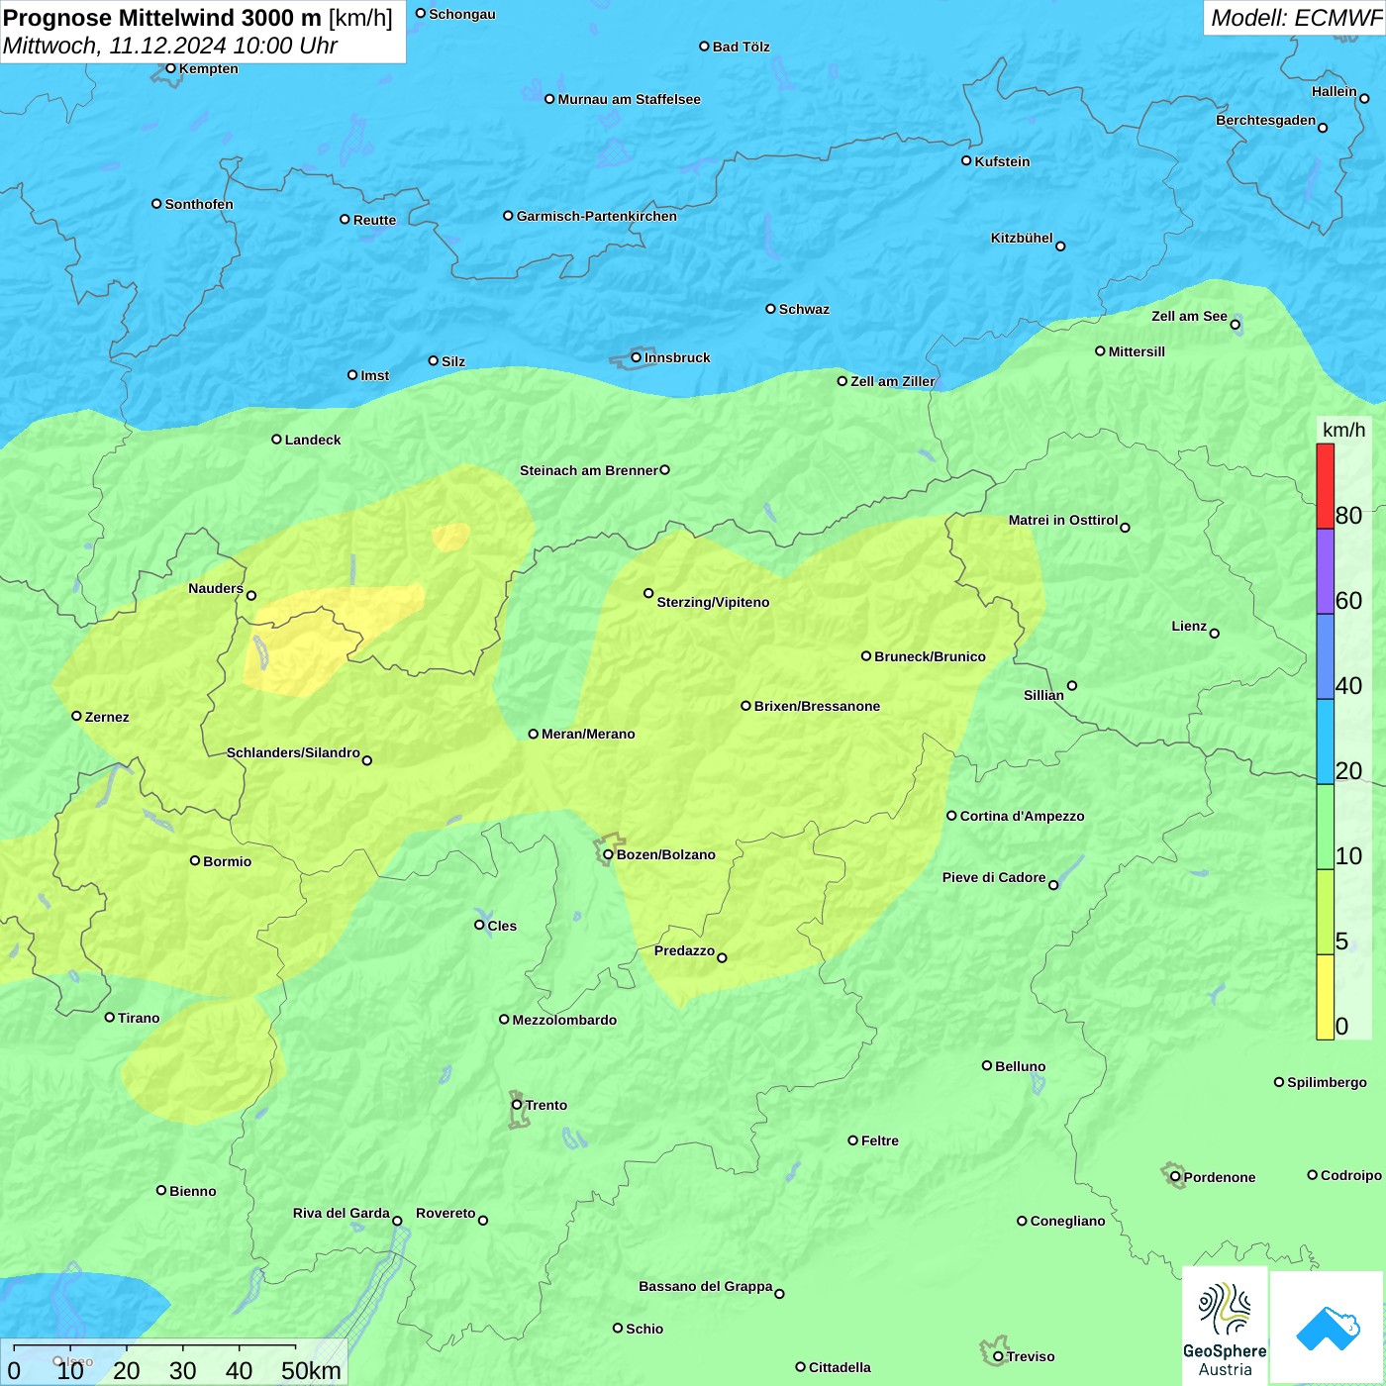
Task: Click the "Sterzing/Vipiteno" label
Action: (713, 602)
